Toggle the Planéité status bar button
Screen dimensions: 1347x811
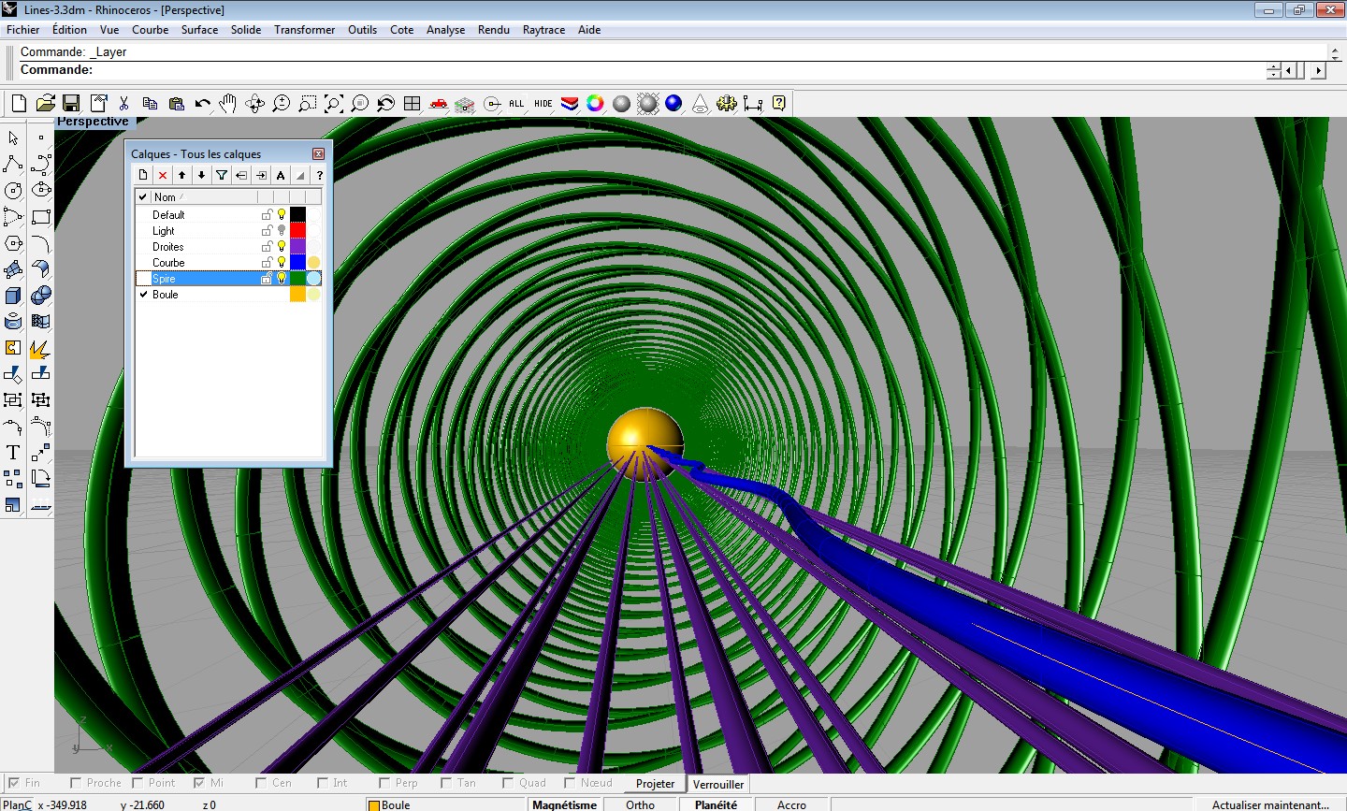(717, 804)
